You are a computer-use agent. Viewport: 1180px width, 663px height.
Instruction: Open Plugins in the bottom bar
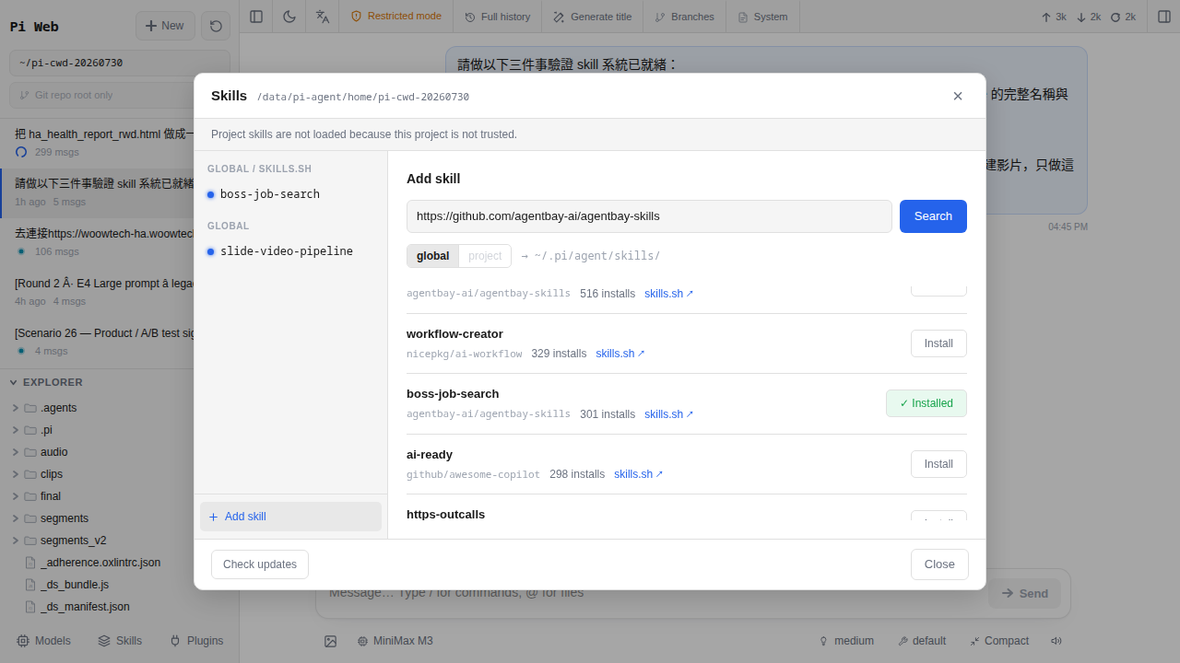pyautogui.click(x=196, y=641)
